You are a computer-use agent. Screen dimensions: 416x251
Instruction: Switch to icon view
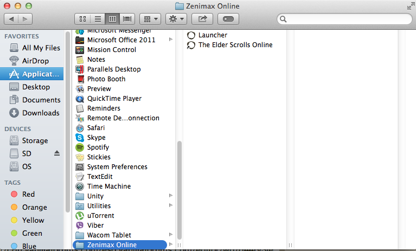coord(83,19)
